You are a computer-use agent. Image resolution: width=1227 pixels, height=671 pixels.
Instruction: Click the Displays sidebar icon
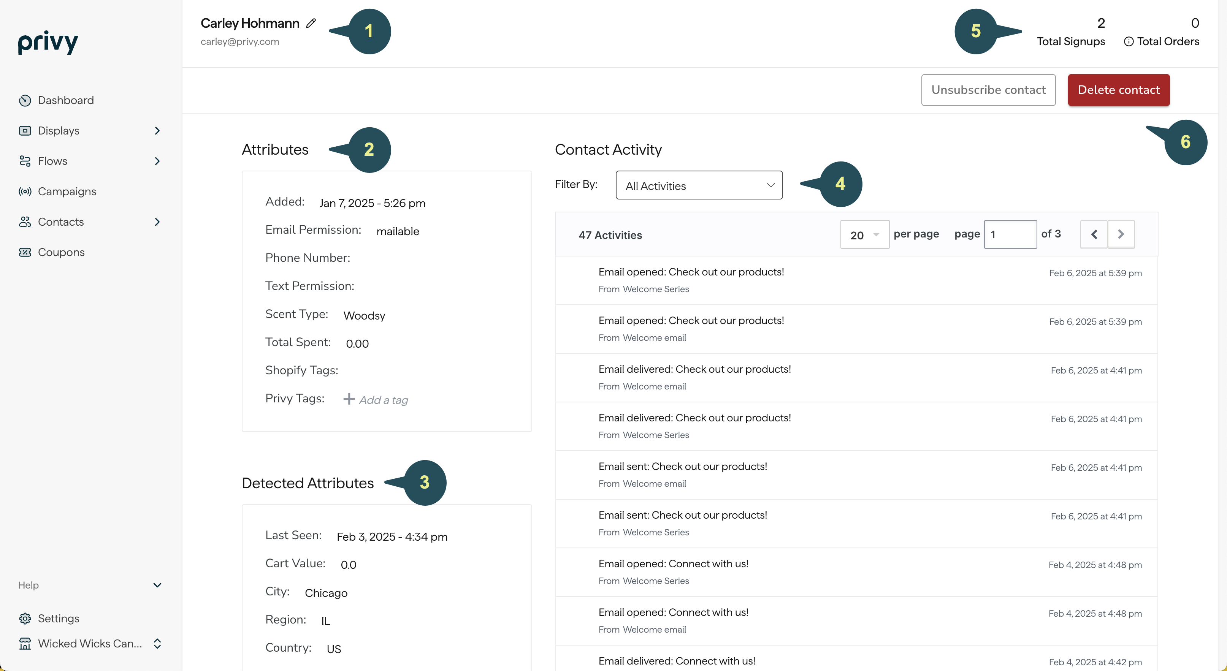coord(25,130)
